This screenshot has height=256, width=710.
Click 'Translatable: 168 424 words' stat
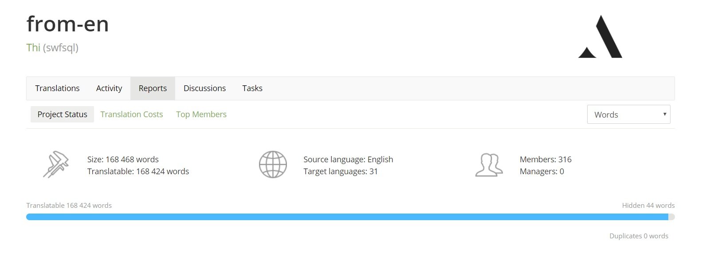pyautogui.click(x=138, y=172)
